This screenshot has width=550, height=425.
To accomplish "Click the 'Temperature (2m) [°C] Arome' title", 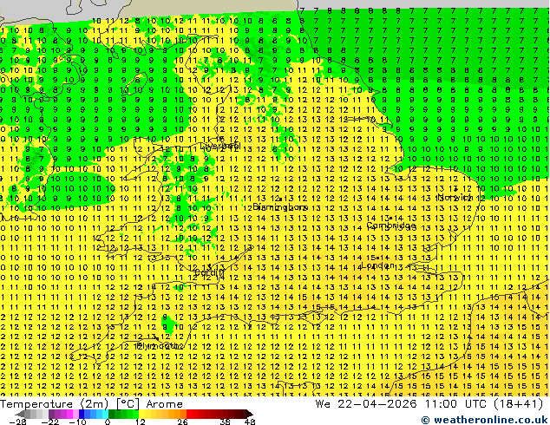I will tap(91, 404).
